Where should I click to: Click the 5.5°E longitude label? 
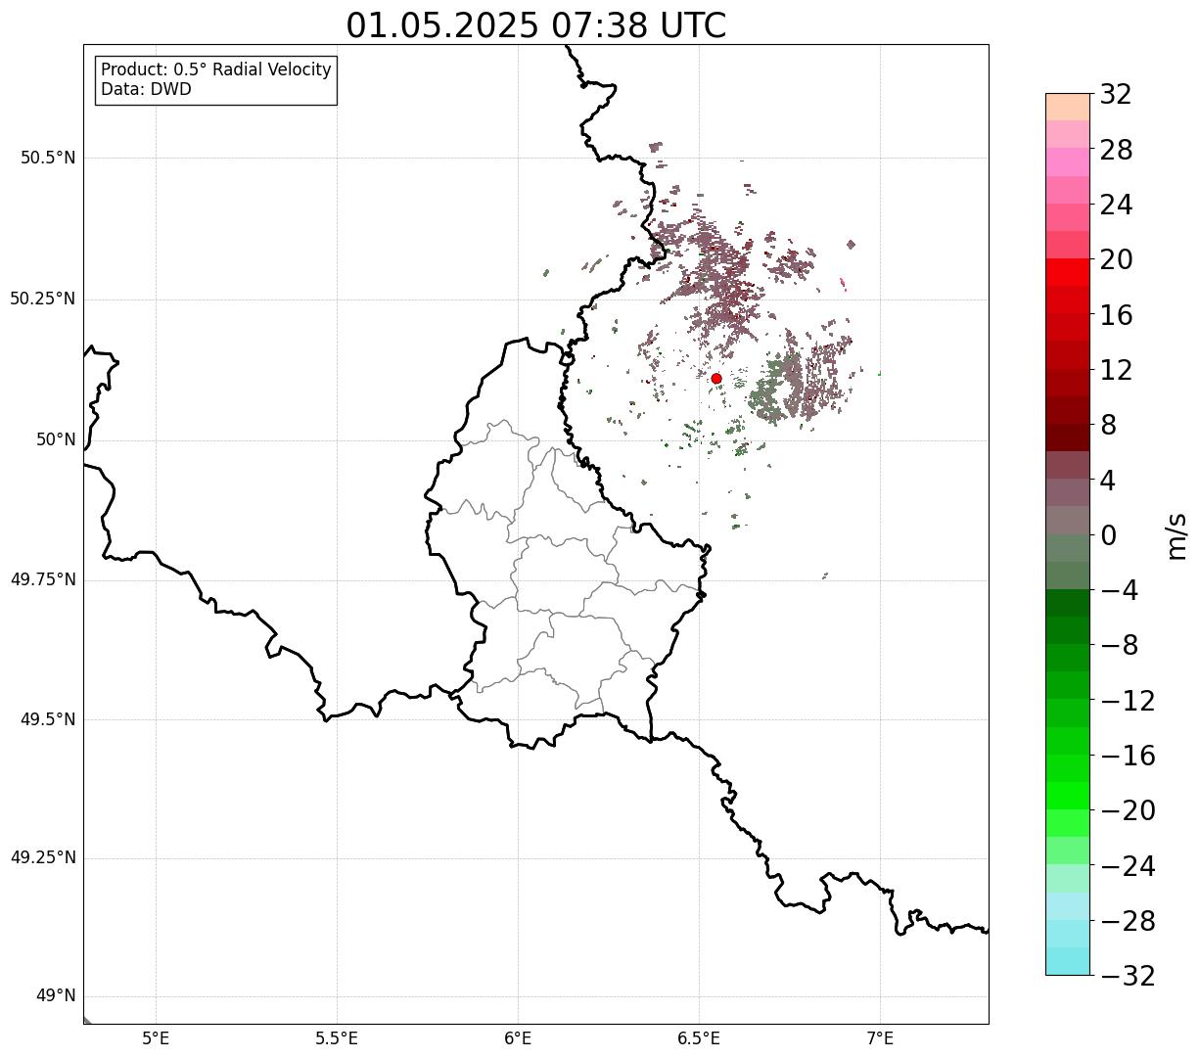coord(337,1038)
